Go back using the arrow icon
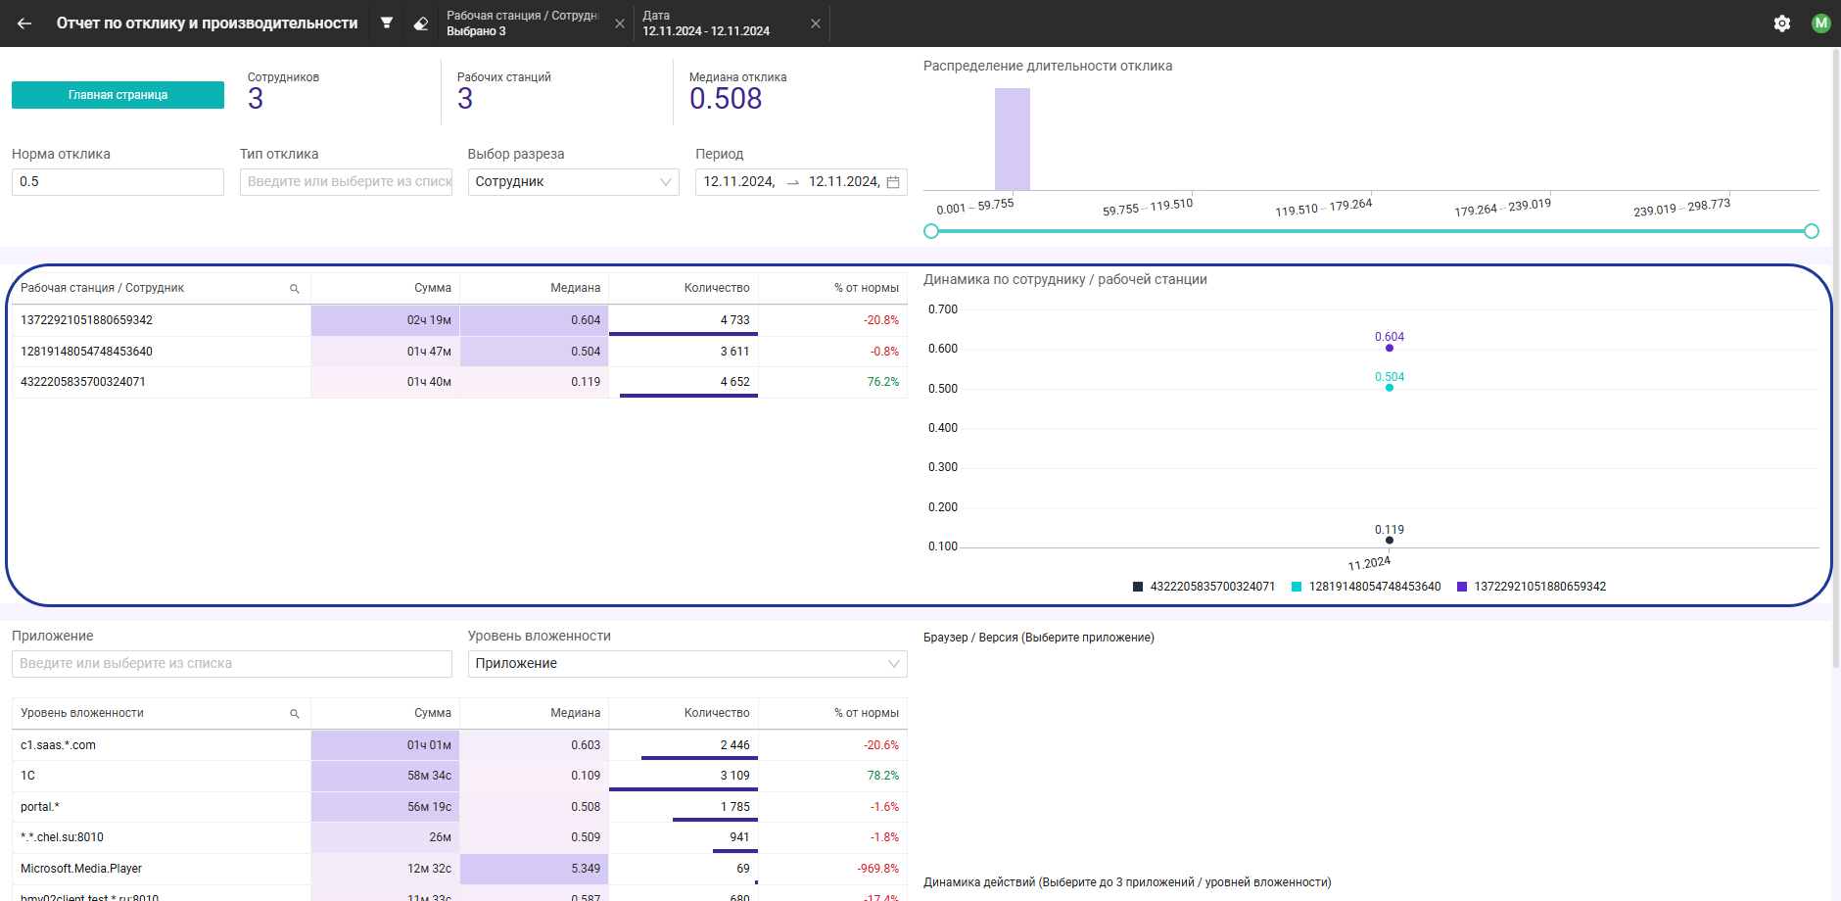 click(x=24, y=24)
